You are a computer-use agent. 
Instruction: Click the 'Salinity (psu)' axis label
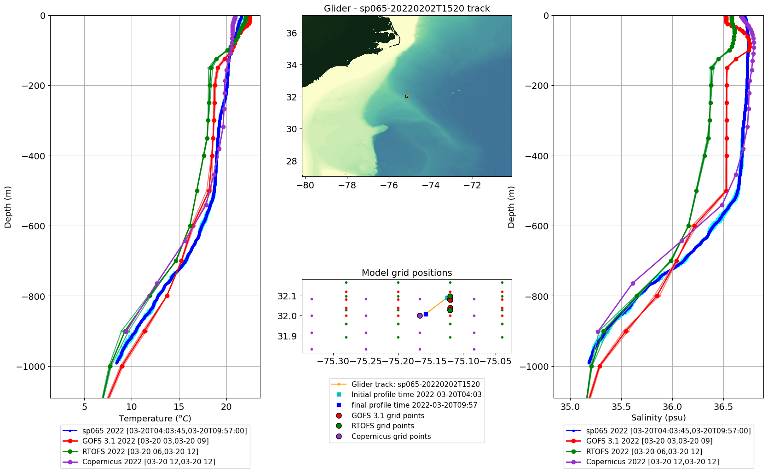(x=658, y=418)
